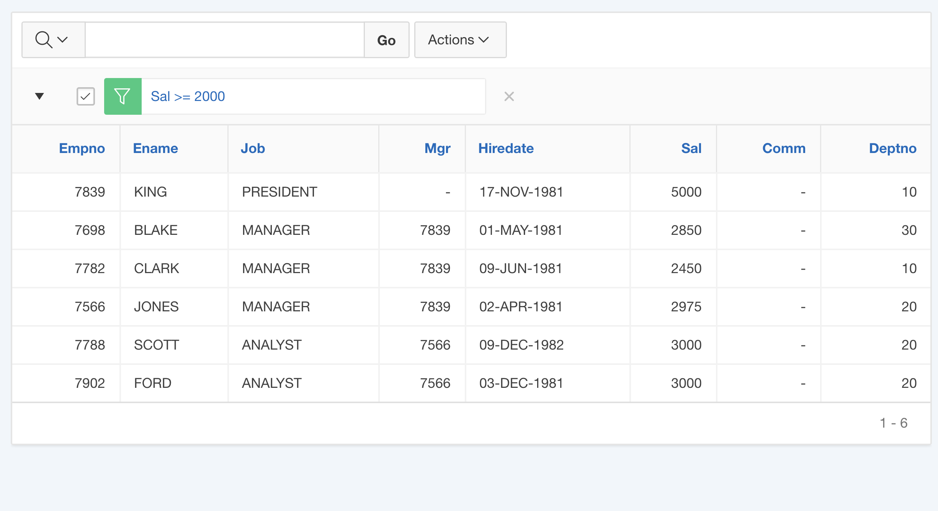Select the KING employee name cell

[150, 192]
